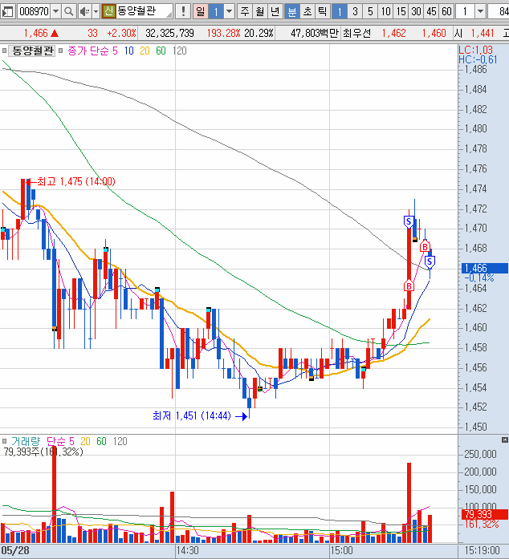Click the topmost S sell signal marker
The height and width of the screenshot is (559, 509).
point(408,220)
